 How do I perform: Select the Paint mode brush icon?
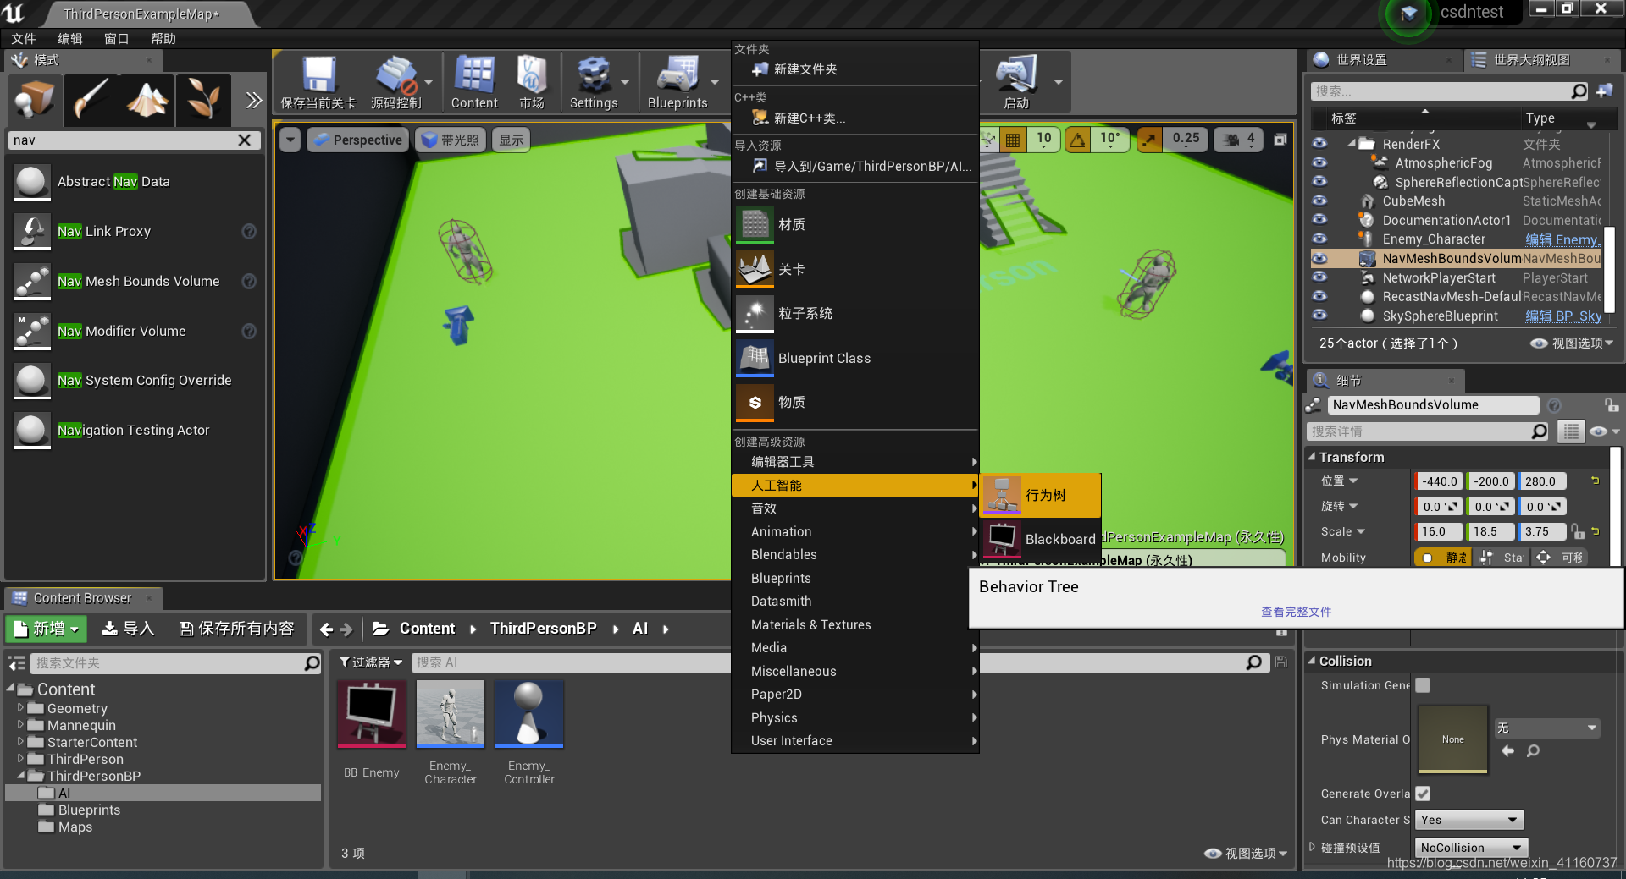(90, 100)
